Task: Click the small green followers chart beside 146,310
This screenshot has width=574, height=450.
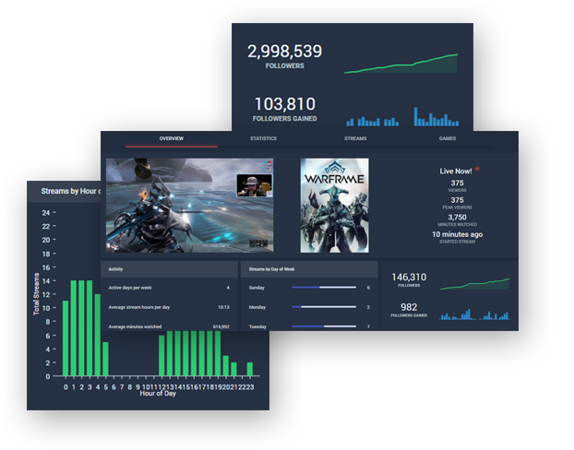Action: pyautogui.click(x=474, y=284)
